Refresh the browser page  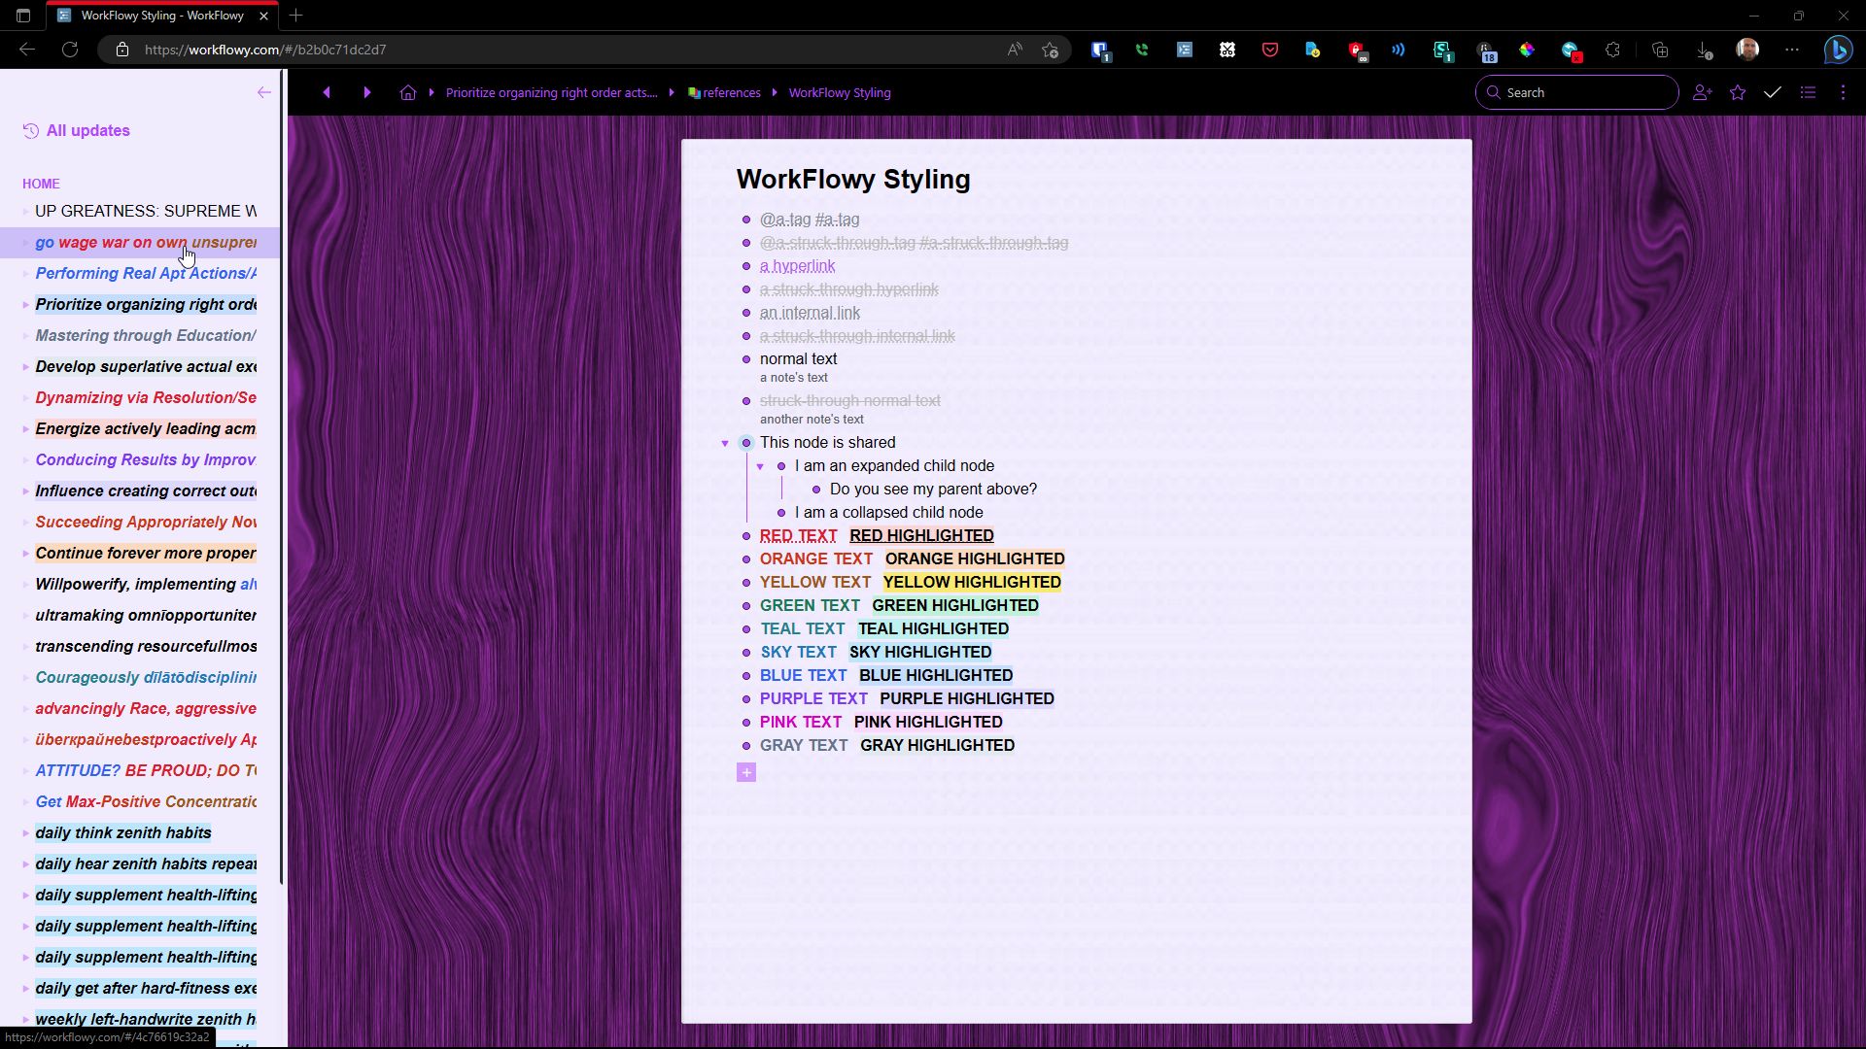click(70, 50)
